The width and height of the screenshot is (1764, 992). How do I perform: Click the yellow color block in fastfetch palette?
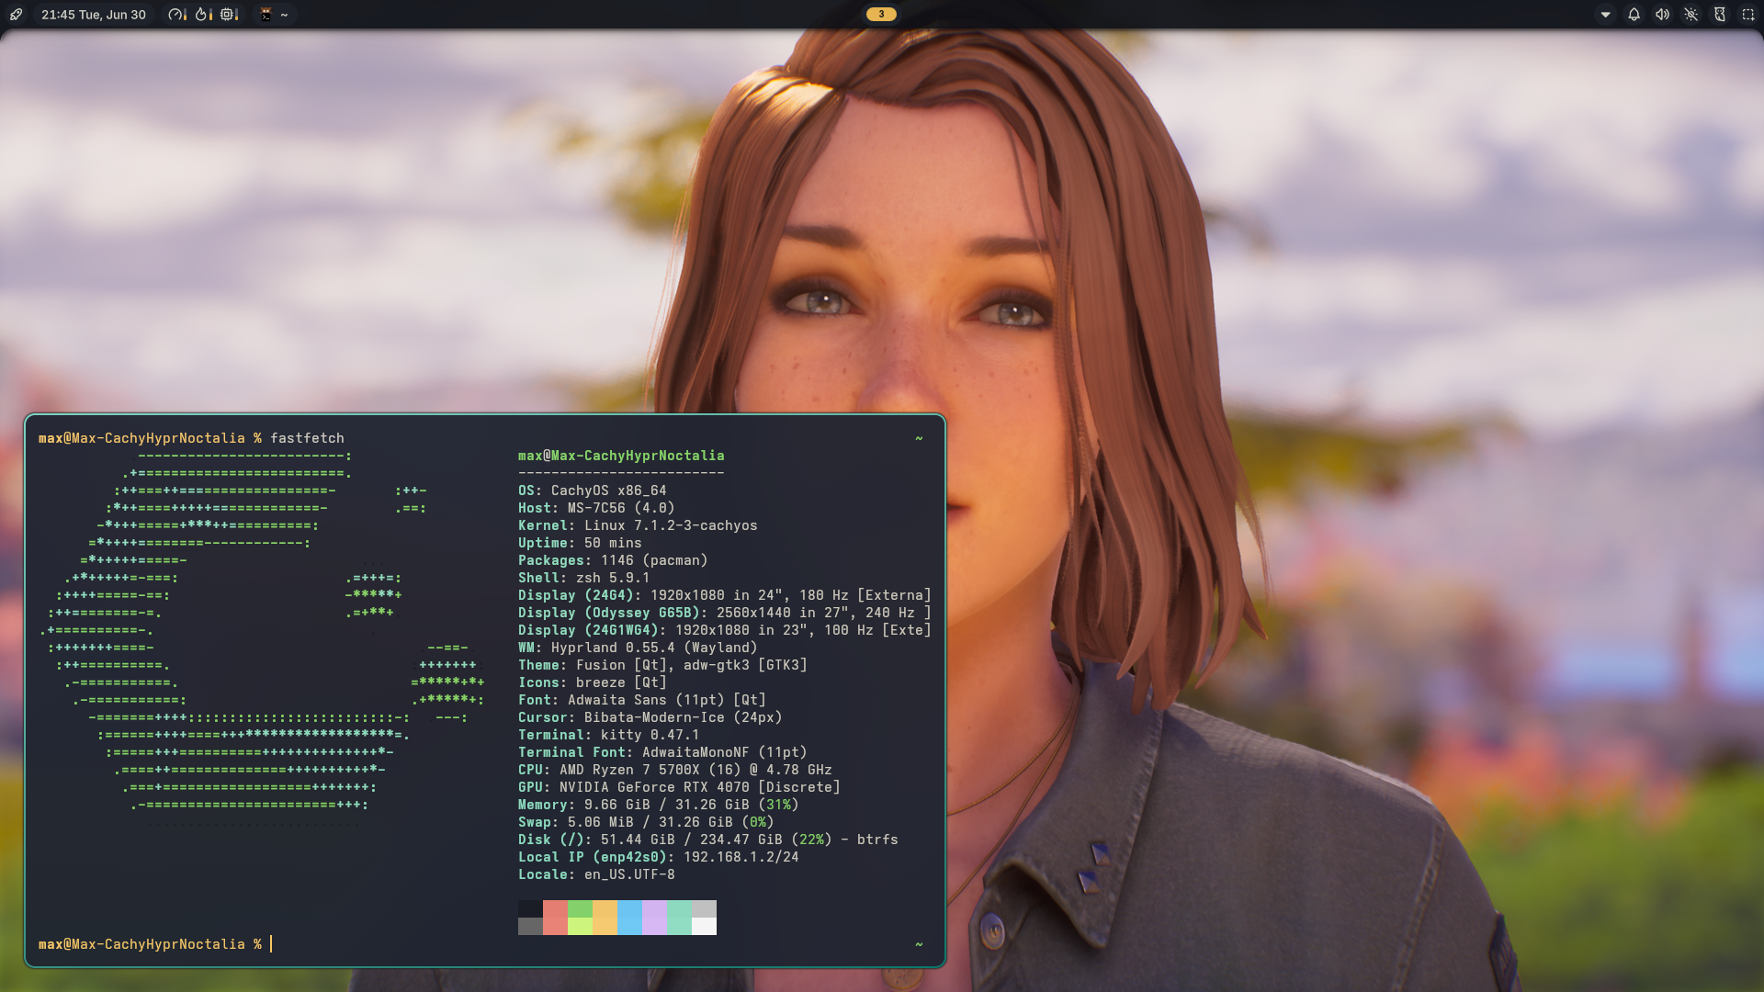605,918
